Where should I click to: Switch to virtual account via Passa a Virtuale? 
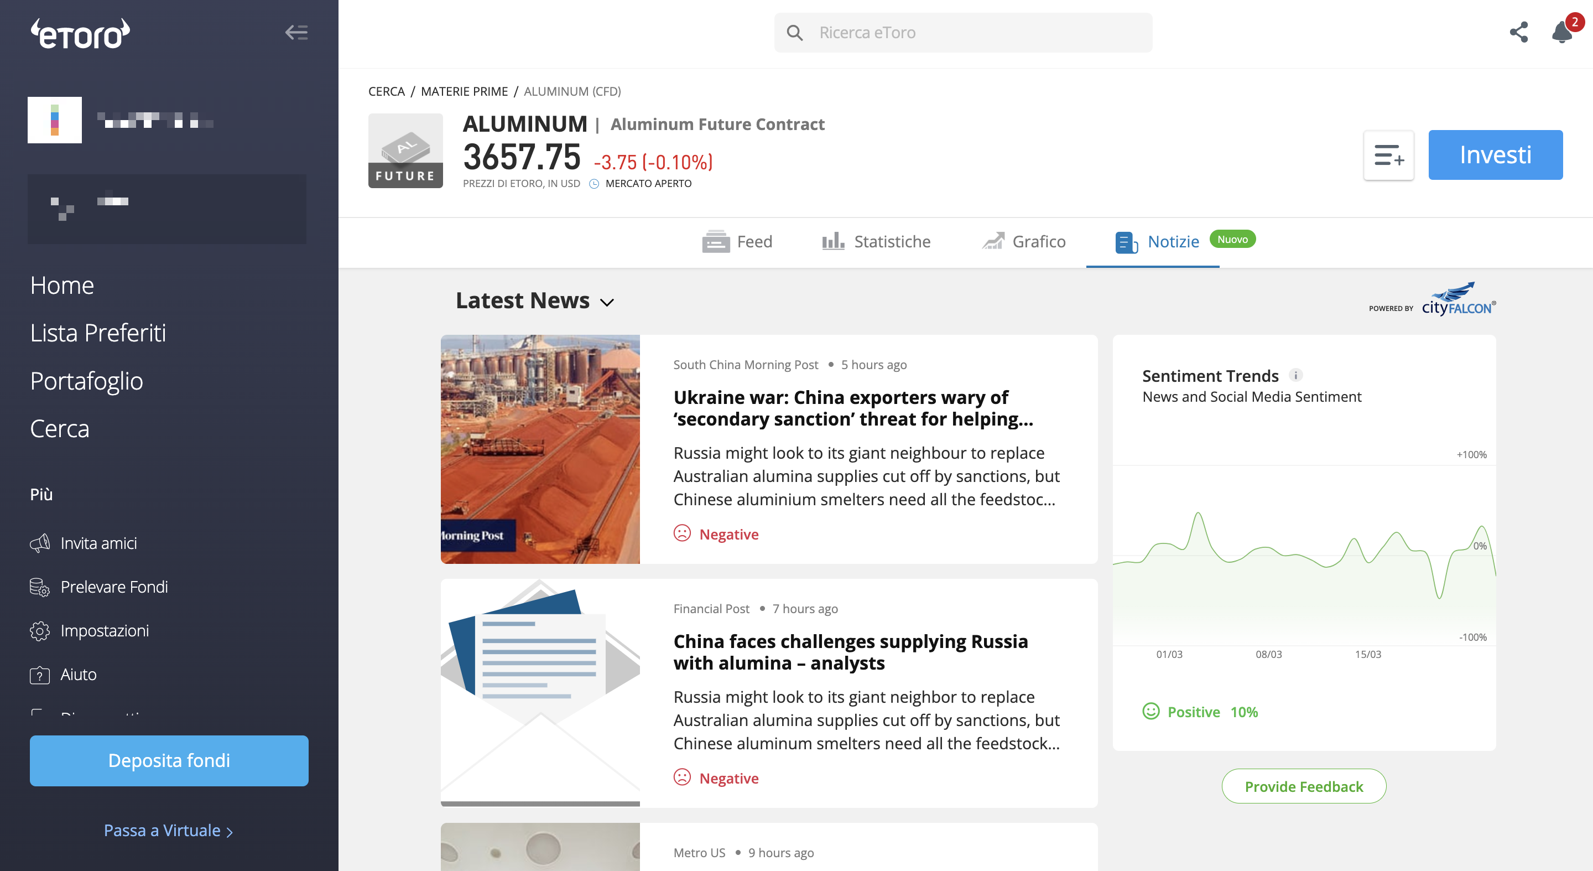[168, 830]
